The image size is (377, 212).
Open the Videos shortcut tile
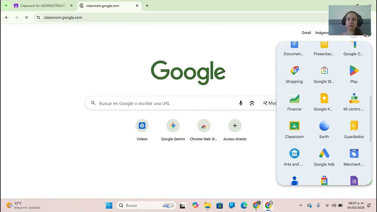click(x=142, y=130)
